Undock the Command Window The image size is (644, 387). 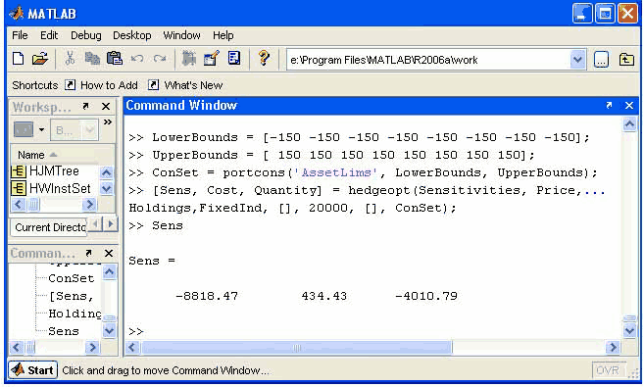point(609,106)
